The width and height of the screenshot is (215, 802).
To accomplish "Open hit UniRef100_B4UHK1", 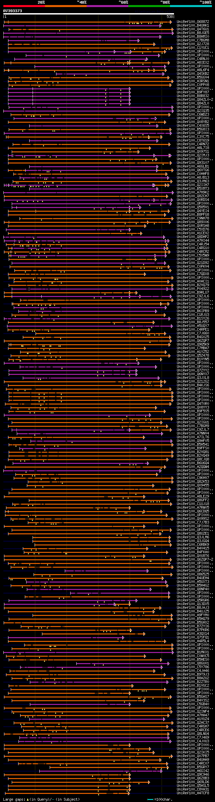I will click(193, 26).
